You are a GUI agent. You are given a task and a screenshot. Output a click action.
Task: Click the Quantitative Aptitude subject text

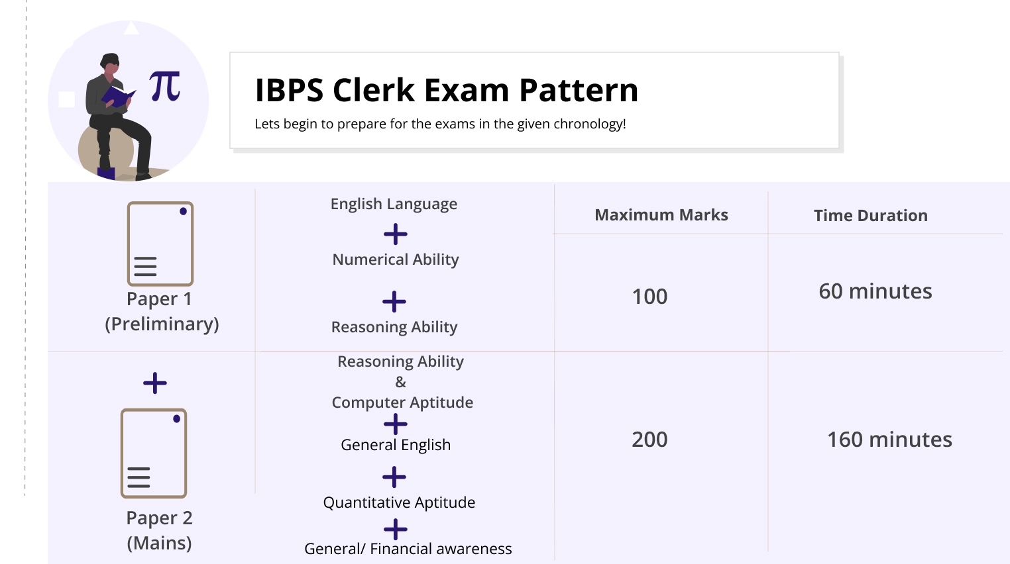click(399, 502)
